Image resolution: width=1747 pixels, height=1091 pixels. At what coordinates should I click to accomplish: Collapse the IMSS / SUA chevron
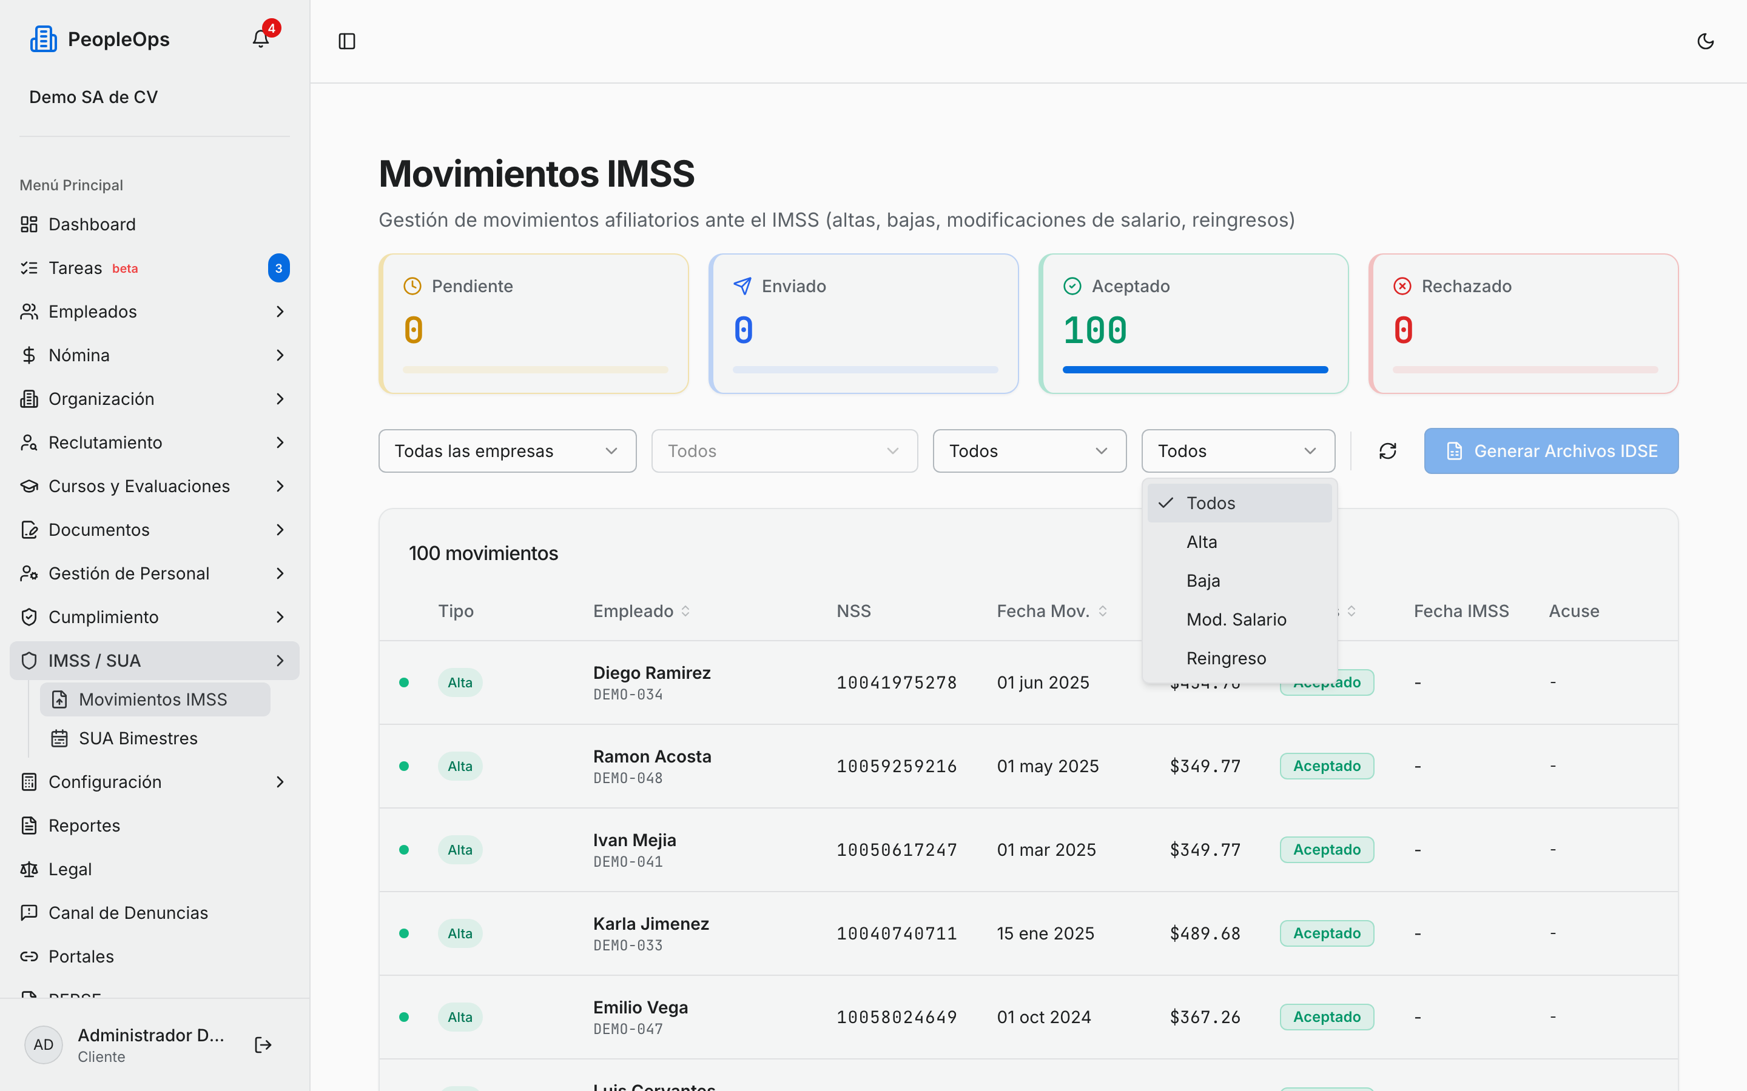280,661
